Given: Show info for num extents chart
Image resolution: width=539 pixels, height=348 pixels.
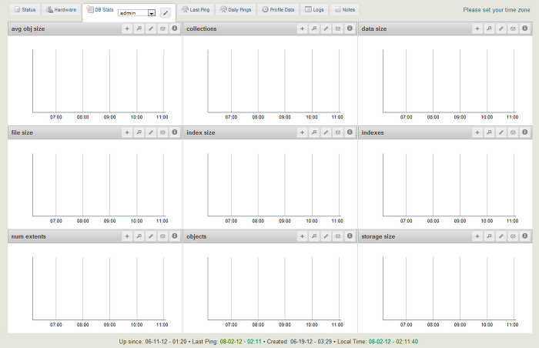Looking at the screenshot, I should (x=175, y=236).
